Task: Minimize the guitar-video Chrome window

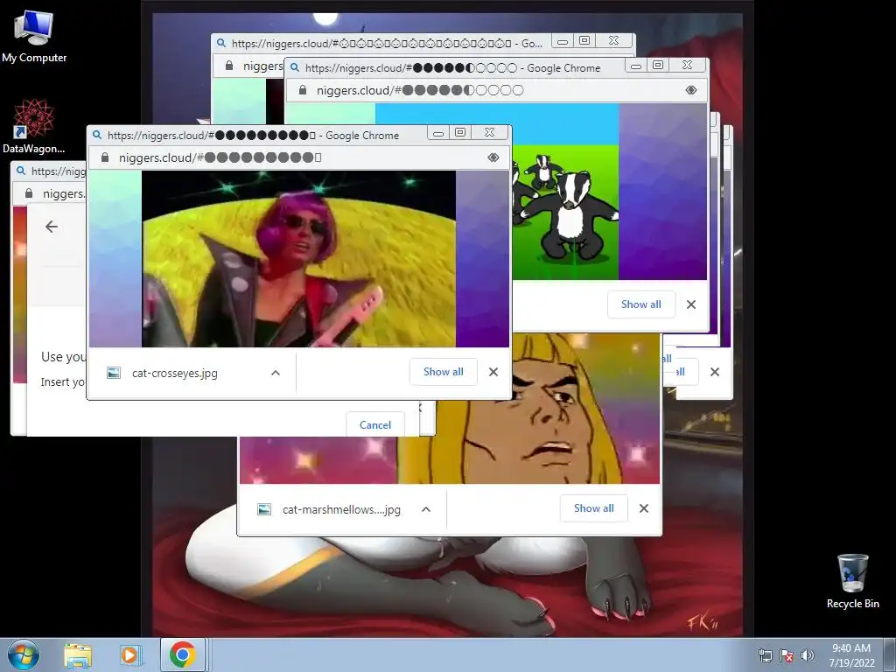Action: coord(438,133)
